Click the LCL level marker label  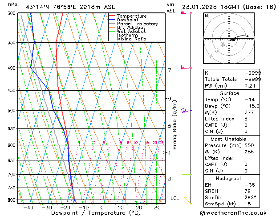click(x=174, y=198)
